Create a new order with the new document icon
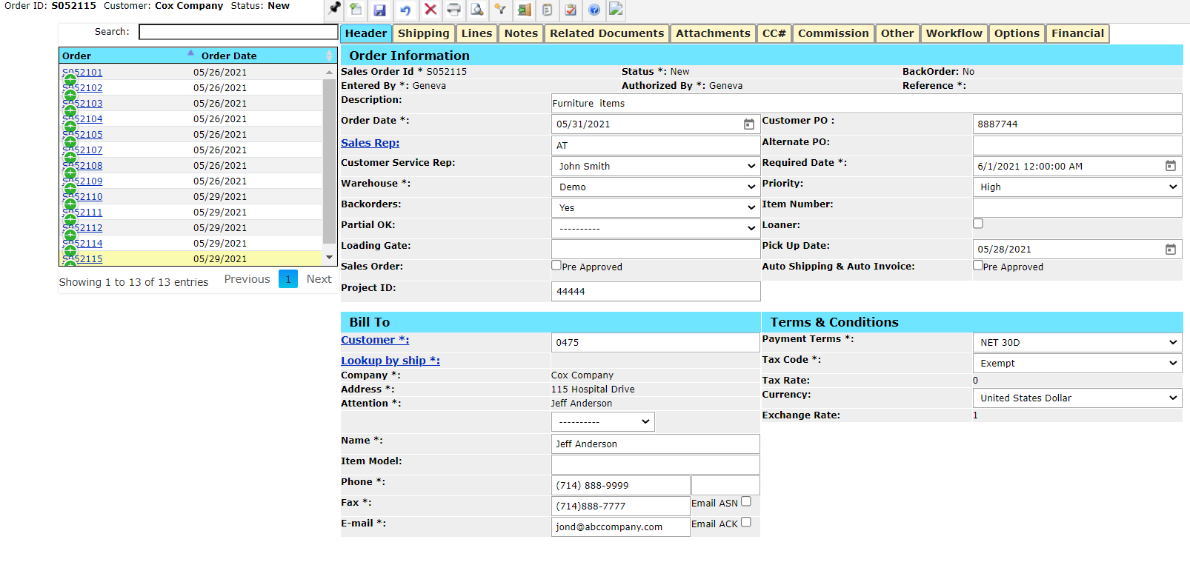The image size is (1190, 565). pyautogui.click(x=356, y=10)
